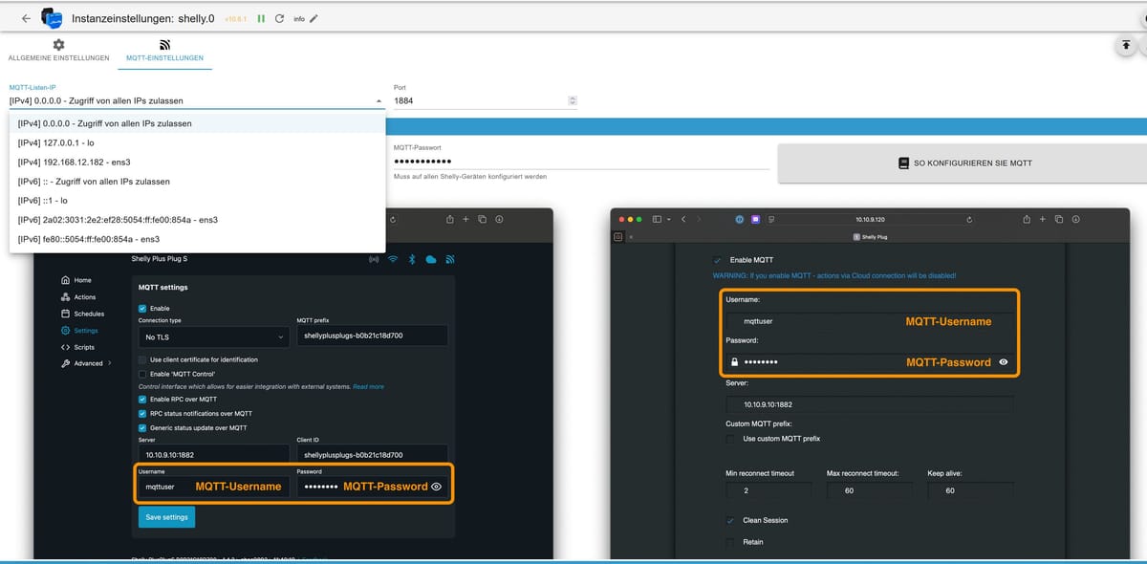This screenshot has width=1147, height=564.
Task: Click Server field 10.10.9.10:1882 in dark window
Action: 213,455
